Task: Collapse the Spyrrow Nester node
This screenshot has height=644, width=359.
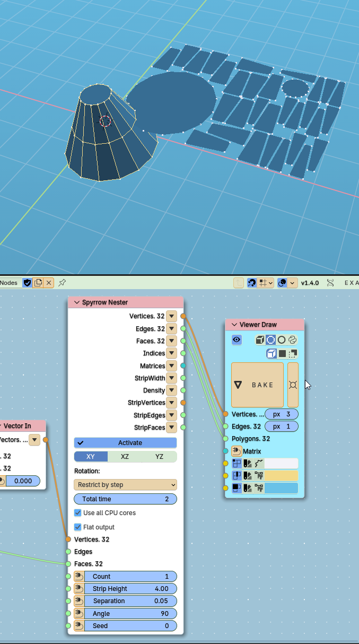Action: 76,302
